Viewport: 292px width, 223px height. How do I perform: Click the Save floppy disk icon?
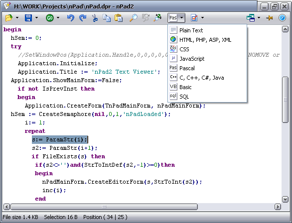point(28,18)
